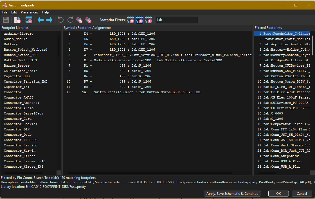This screenshot has height=199, width=315.
Task: Select fab:Conn_USB_A_Plug footprint
Action: pos(282,167)
